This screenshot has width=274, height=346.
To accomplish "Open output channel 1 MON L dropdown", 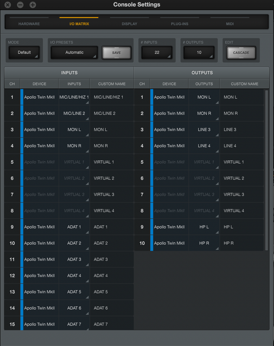I will [204, 97].
